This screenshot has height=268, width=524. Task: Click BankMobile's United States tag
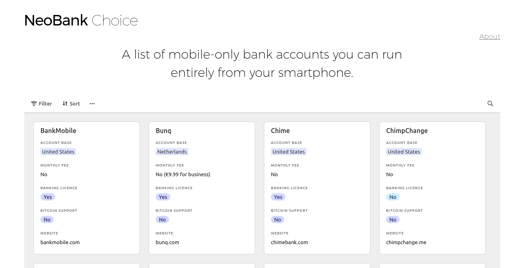pyautogui.click(x=58, y=152)
